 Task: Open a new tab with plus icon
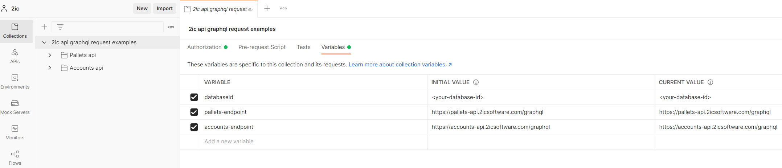[267, 8]
